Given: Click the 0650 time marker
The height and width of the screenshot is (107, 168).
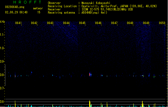Looking at the screenshot, I should click(x=162, y=23).
